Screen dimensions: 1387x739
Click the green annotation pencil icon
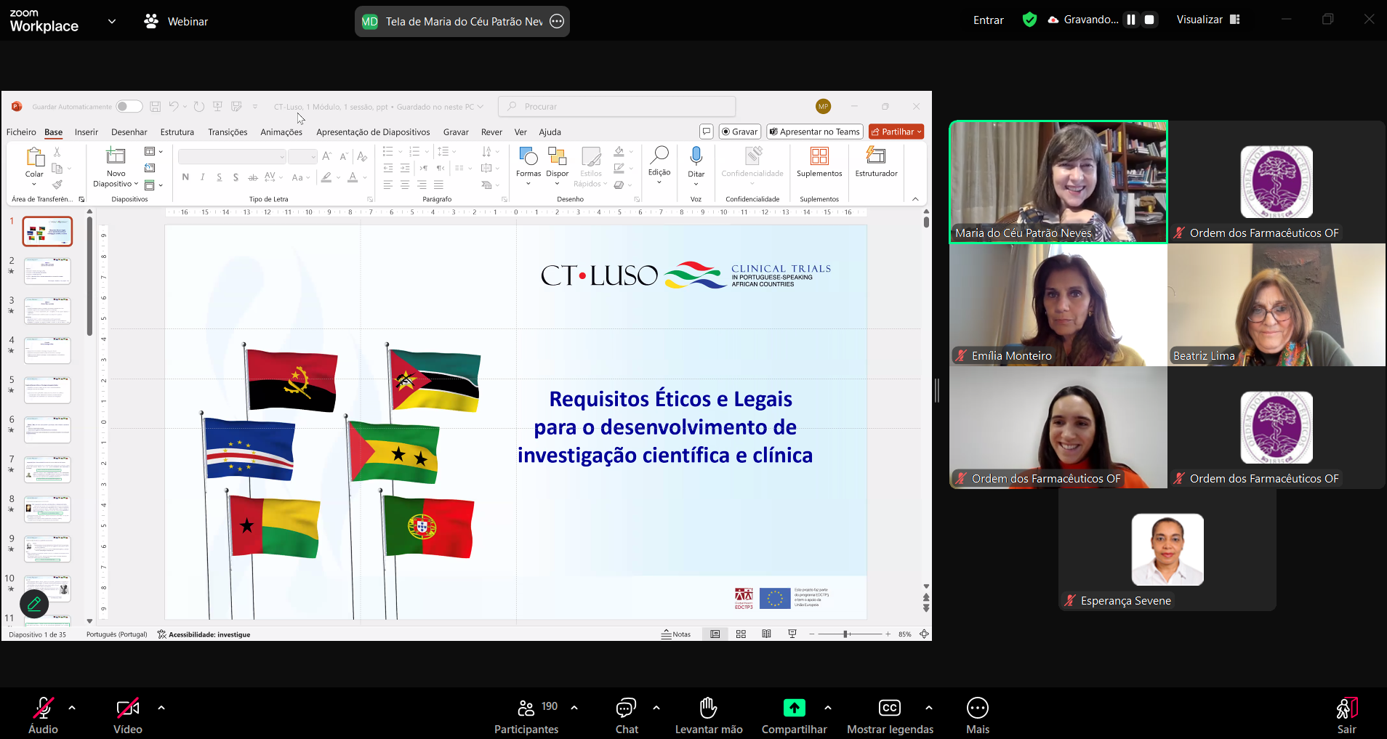click(x=34, y=603)
